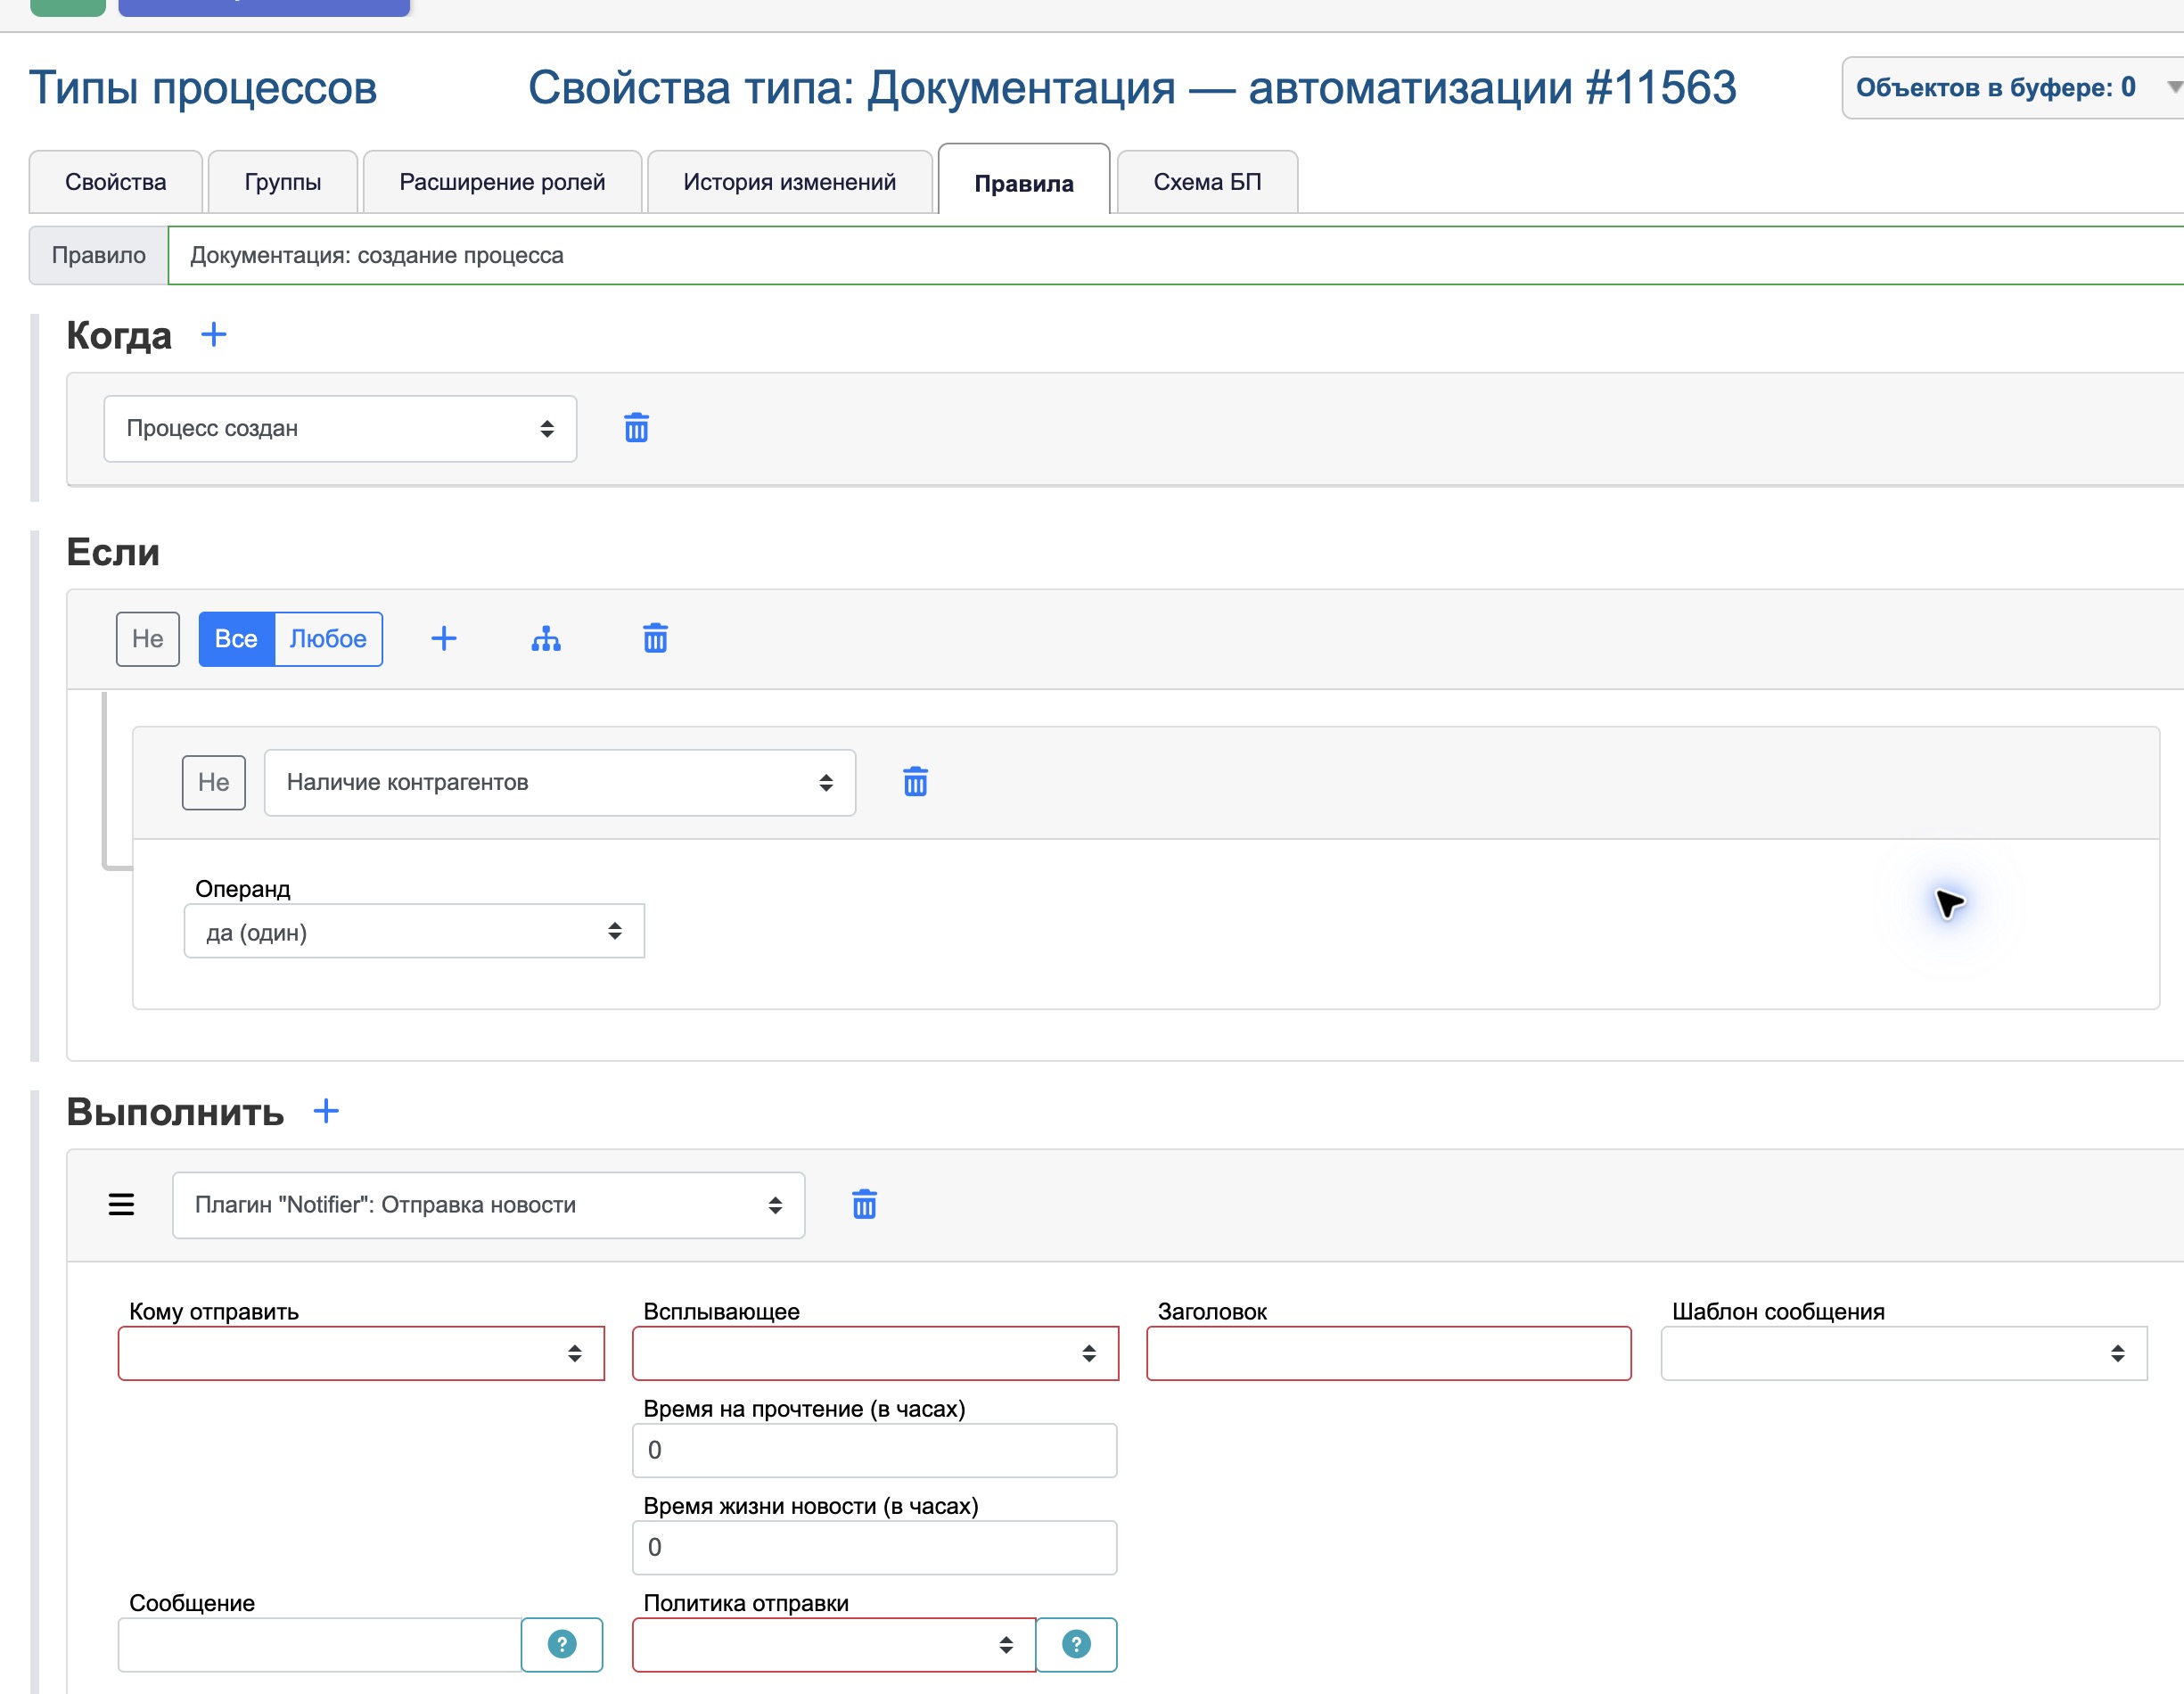Open the Операнд dropdown showing да (один)
The image size is (2184, 1694).
click(414, 931)
